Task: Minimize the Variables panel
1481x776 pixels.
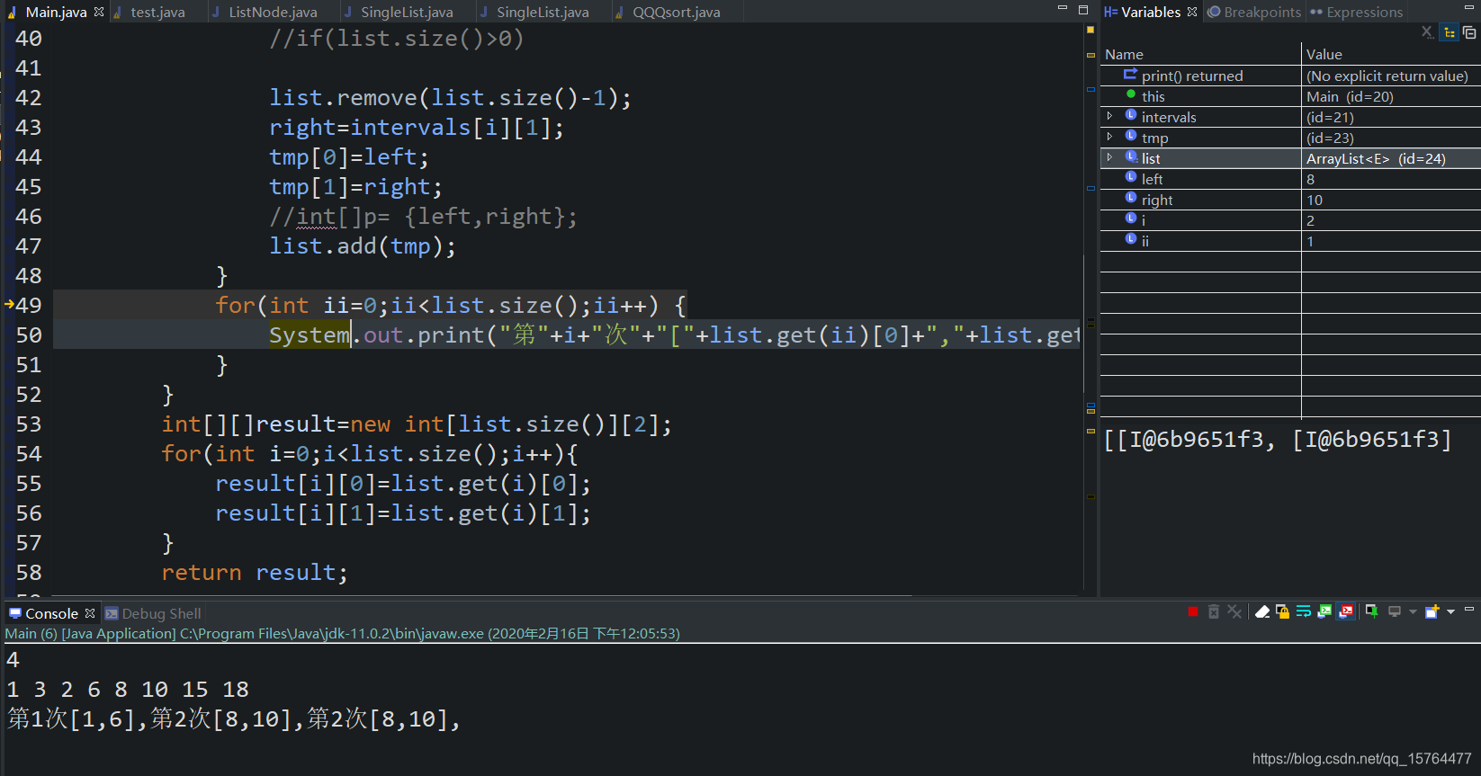Action: tap(1469, 7)
